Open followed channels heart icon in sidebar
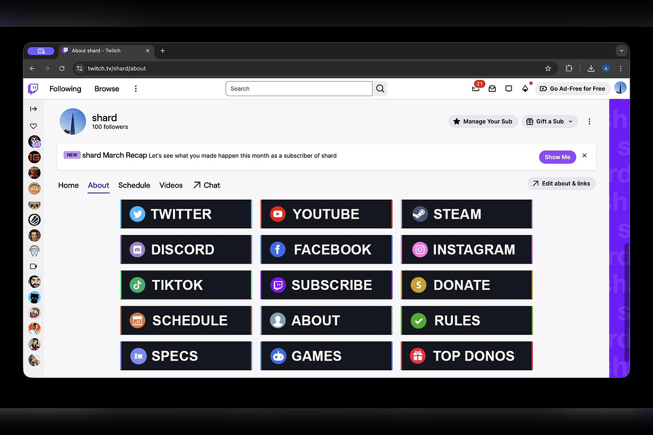Screen dimensions: 653x435 (34, 126)
